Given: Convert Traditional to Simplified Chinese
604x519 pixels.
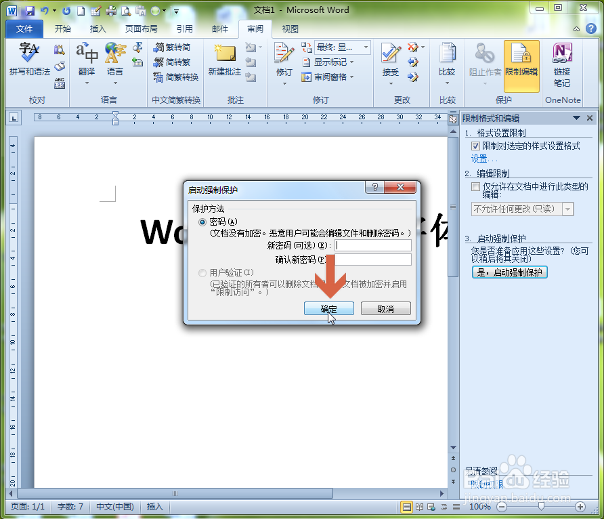Looking at the screenshot, I should 172,47.
